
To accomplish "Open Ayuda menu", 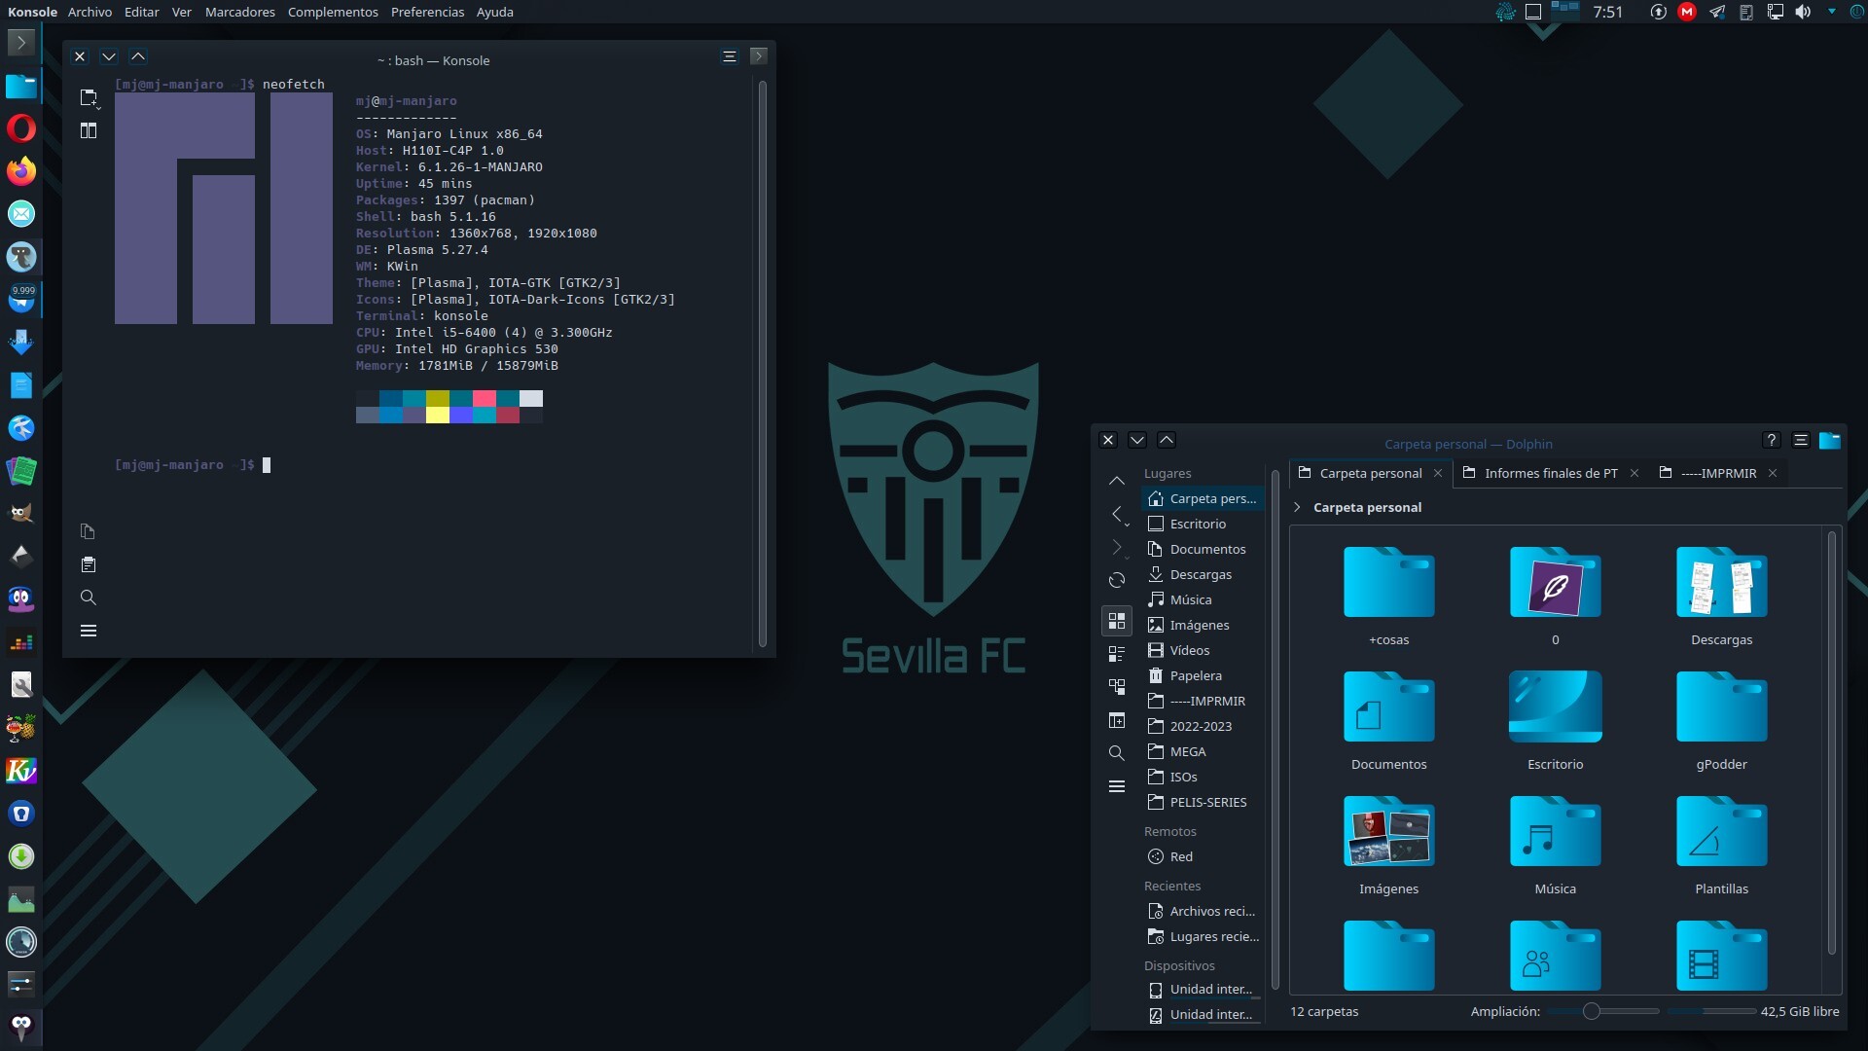I will click(x=494, y=12).
